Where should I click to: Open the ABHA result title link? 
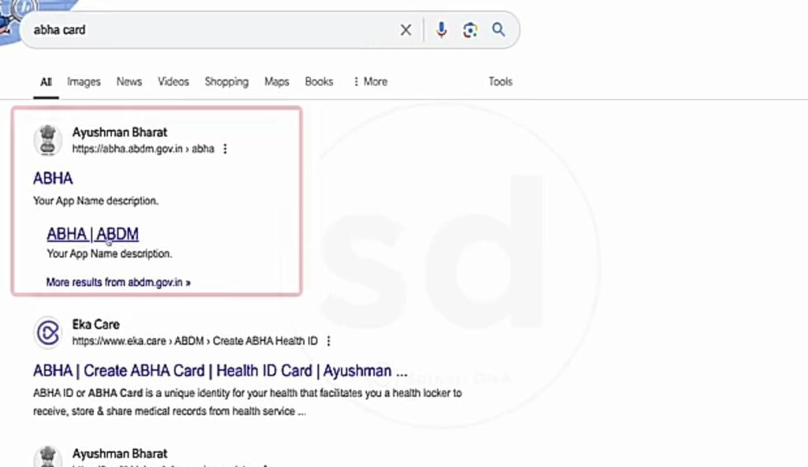(53, 178)
